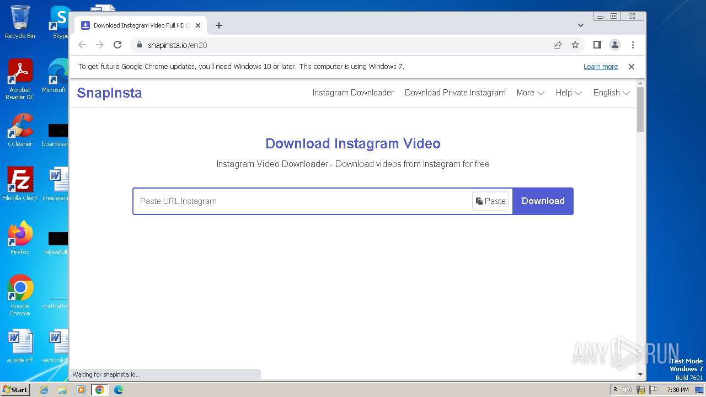
Task: Reload the snapinsta page
Action: point(117,45)
